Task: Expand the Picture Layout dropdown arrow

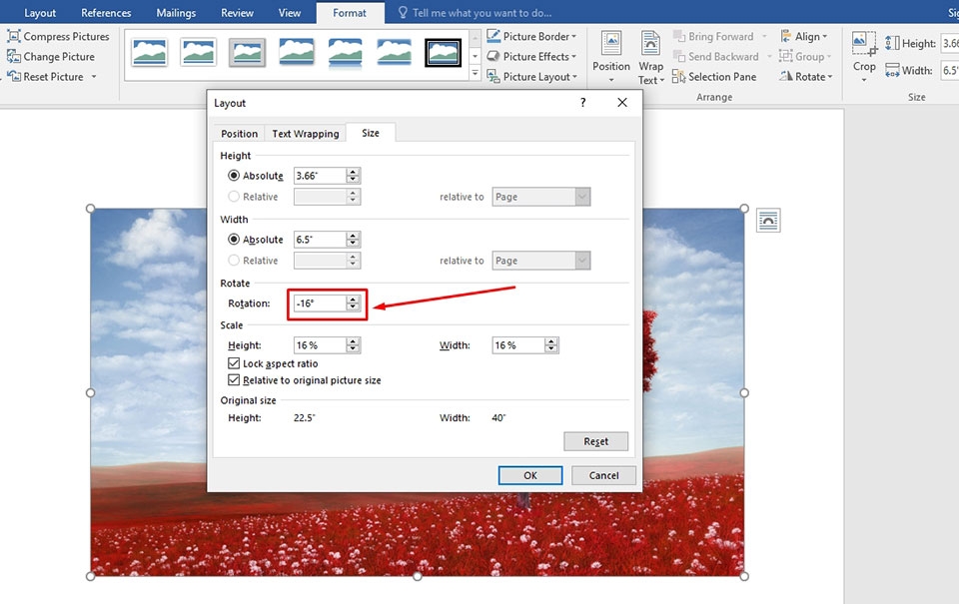Action: [574, 77]
